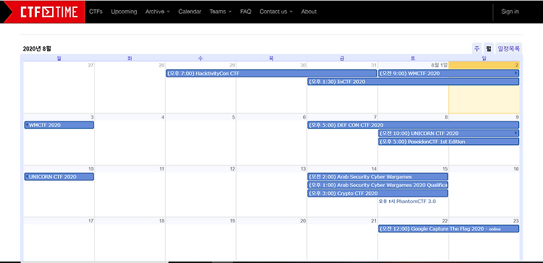The height and width of the screenshot is (263, 543).
Task: Open the Google Capture The Flag 2020 event
Action: [448, 228]
